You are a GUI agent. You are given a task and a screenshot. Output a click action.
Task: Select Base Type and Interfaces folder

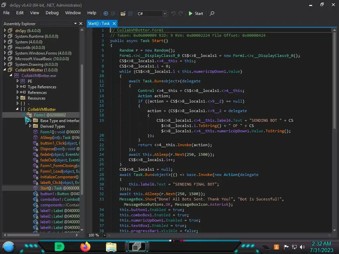60,120
